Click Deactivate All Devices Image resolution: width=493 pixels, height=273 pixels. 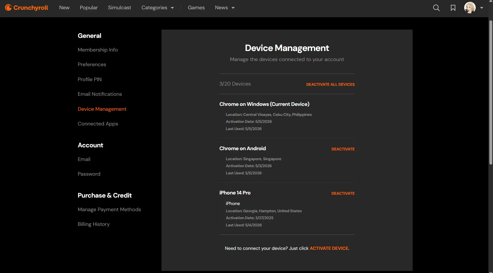coord(330,84)
